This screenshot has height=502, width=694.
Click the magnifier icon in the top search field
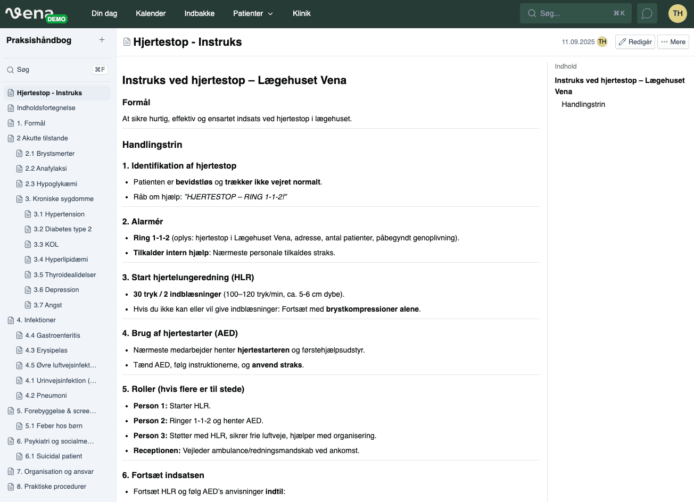click(532, 13)
